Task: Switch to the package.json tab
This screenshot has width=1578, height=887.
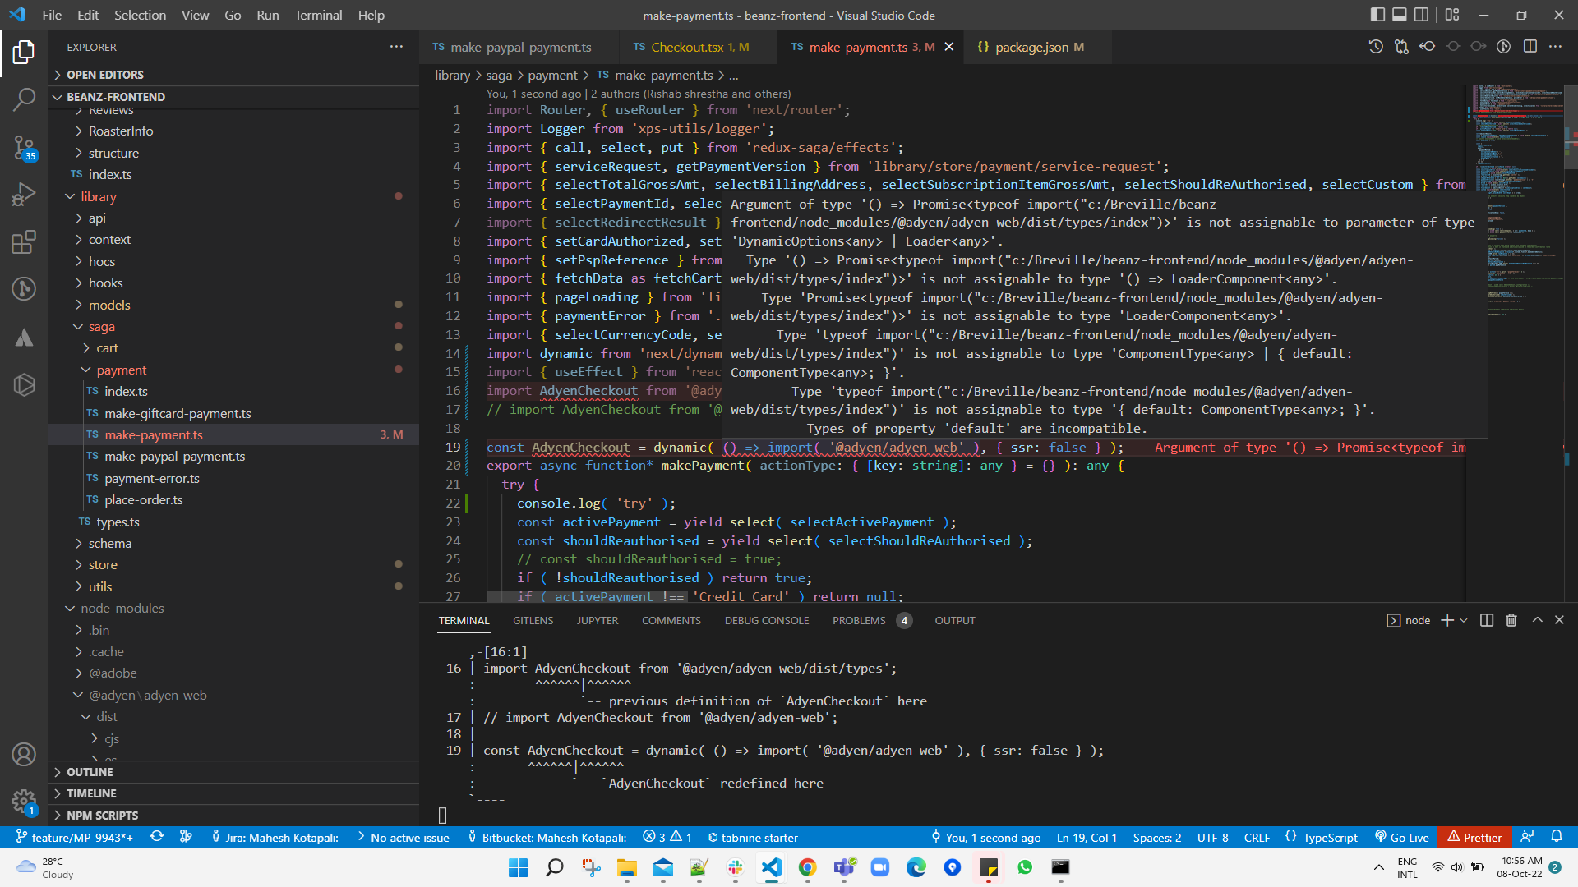Action: tap(1030, 47)
